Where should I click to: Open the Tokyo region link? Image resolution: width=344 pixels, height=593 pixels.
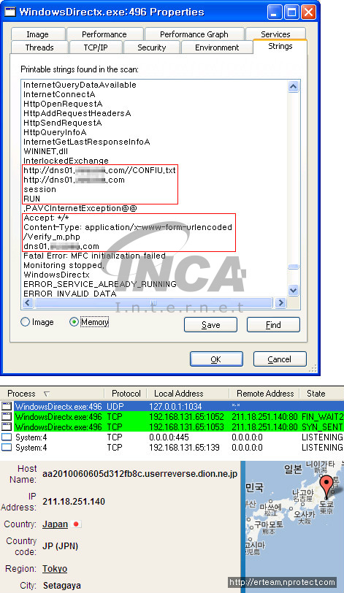(55, 568)
